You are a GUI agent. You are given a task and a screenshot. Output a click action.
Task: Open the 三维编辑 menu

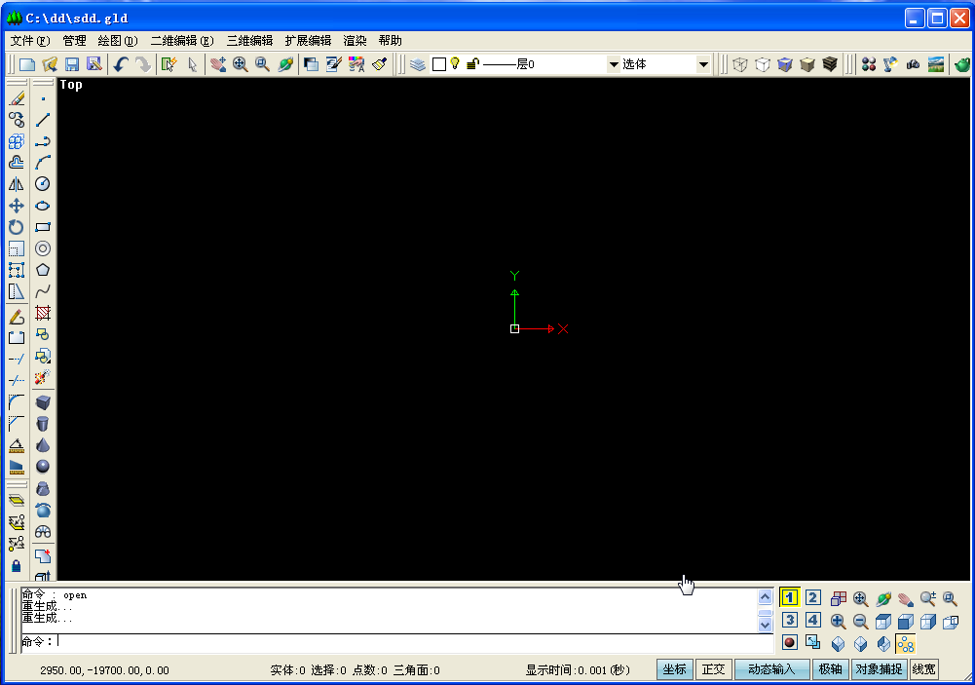pyautogui.click(x=249, y=41)
